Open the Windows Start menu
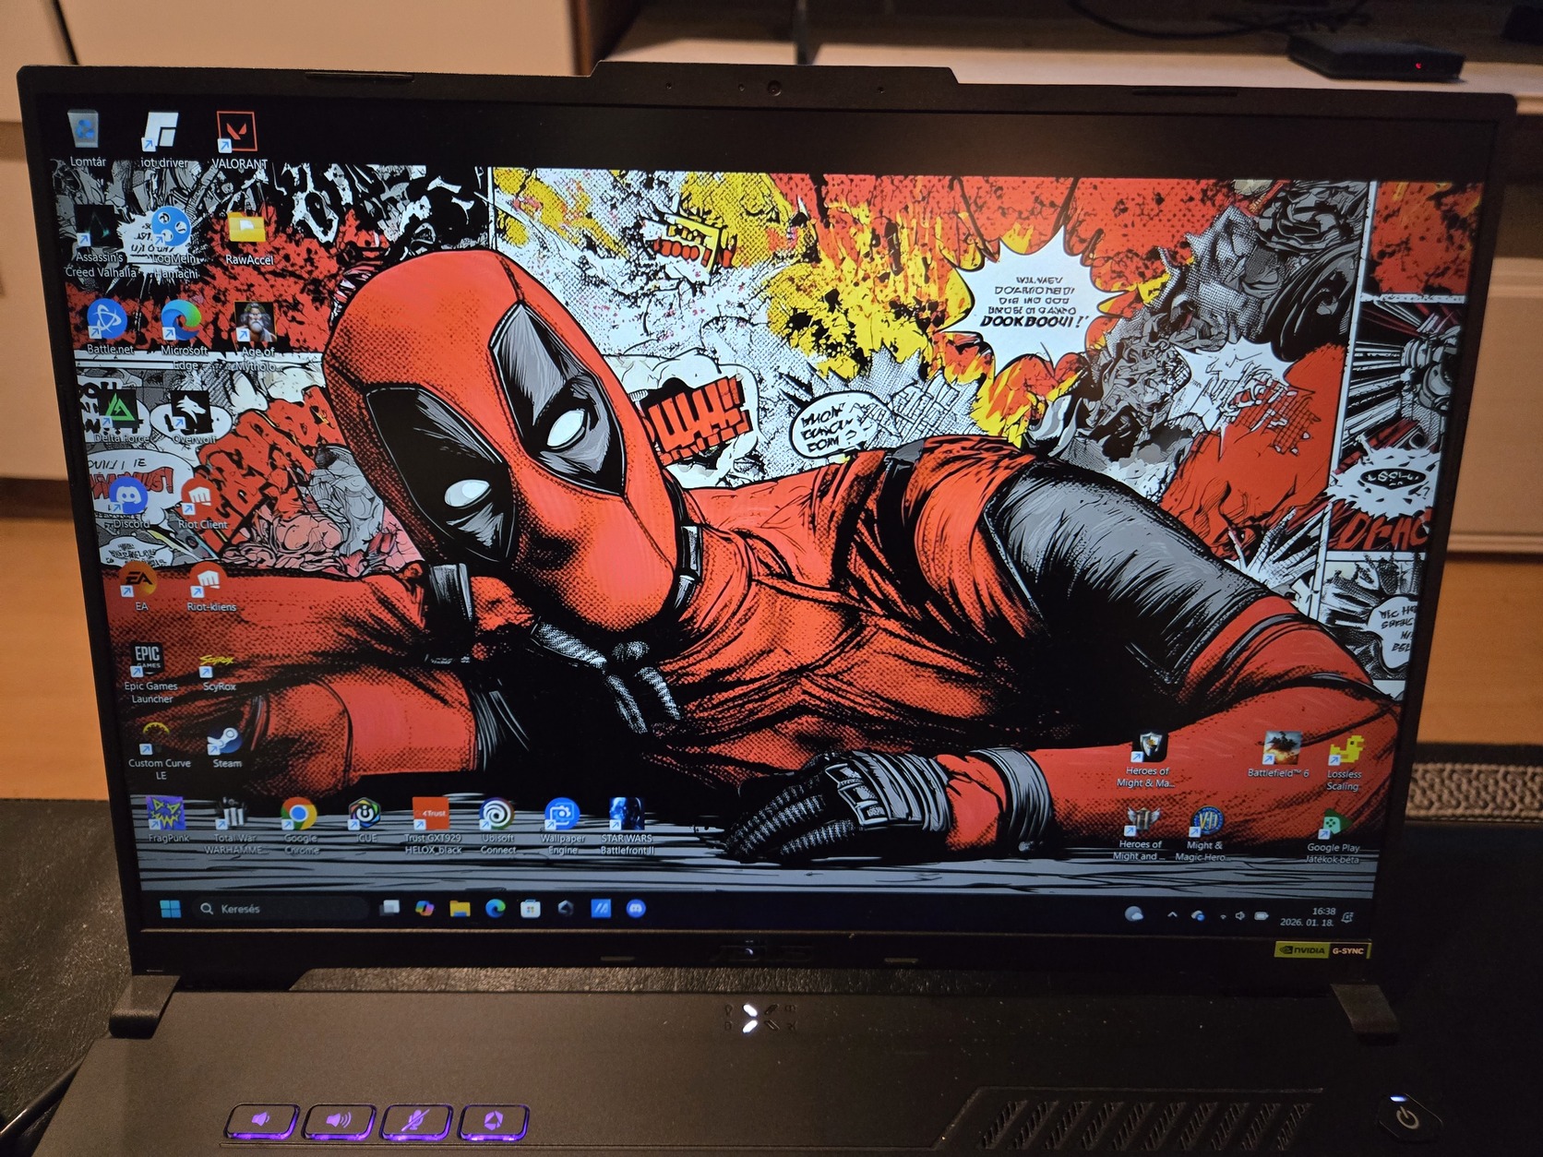1543x1157 pixels. pyautogui.click(x=171, y=909)
